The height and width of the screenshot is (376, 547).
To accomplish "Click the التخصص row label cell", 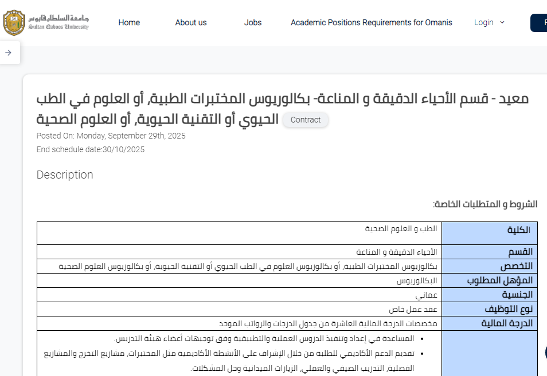I will click(489, 266).
